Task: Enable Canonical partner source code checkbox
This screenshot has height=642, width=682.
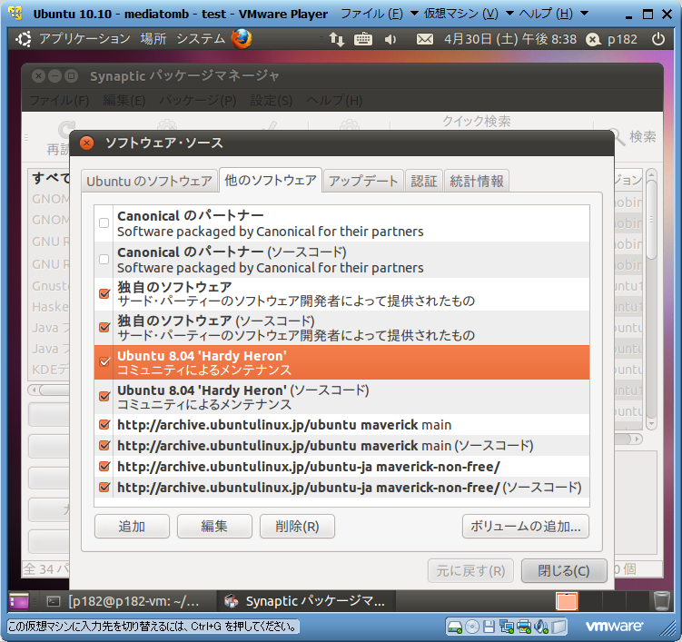Action: [104, 259]
